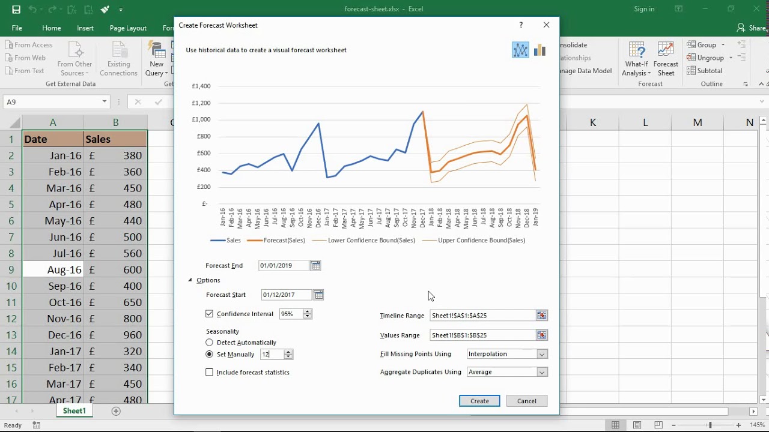Screen dimensions: 769x432
Task: Open Fill Missing Points Using dropdown
Action: point(542,354)
